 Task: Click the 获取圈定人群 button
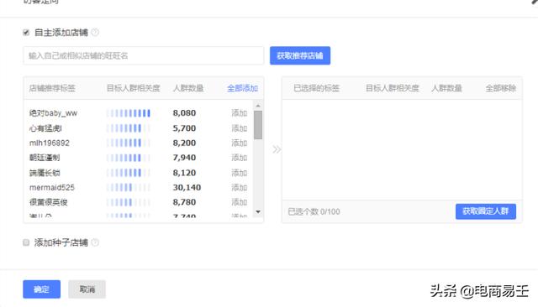click(x=486, y=211)
